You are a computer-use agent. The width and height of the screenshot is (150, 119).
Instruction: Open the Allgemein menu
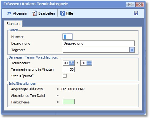(20, 13)
